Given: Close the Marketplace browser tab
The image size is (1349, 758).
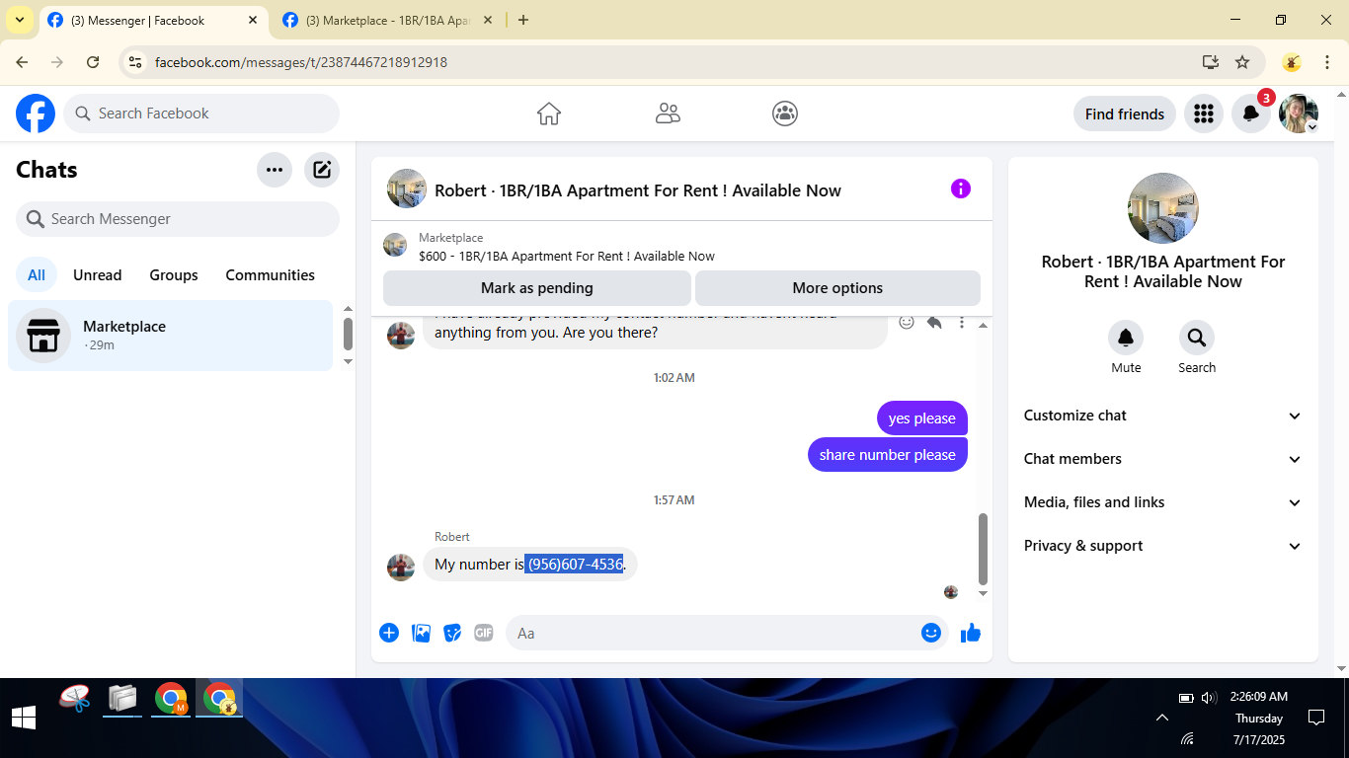Looking at the screenshot, I should [x=488, y=20].
